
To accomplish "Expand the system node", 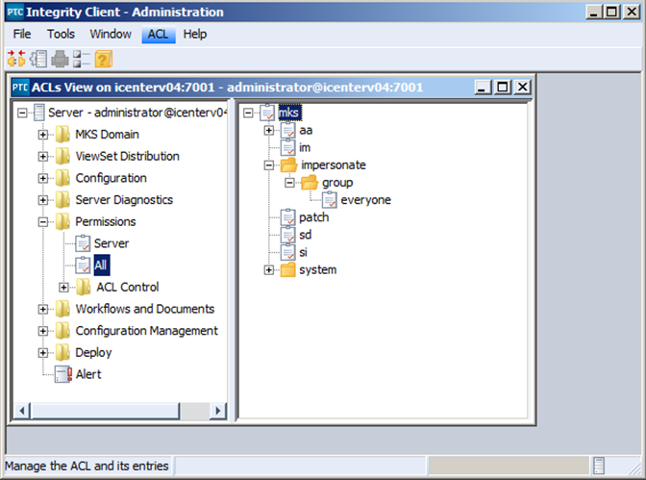I will pyautogui.click(x=268, y=269).
